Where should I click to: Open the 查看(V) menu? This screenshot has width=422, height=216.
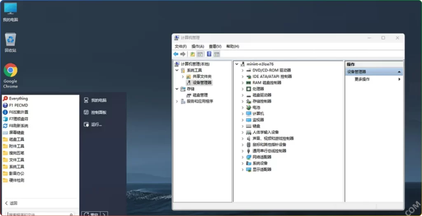[x=215, y=46]
